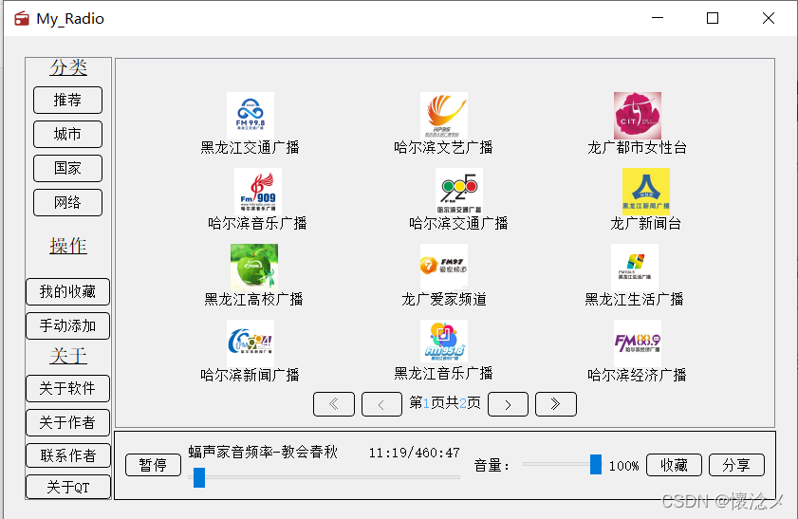This screenshot has height=519, width=798.
Task: Open the 关于软件 dialog
Action: click(x=67, y=389)
